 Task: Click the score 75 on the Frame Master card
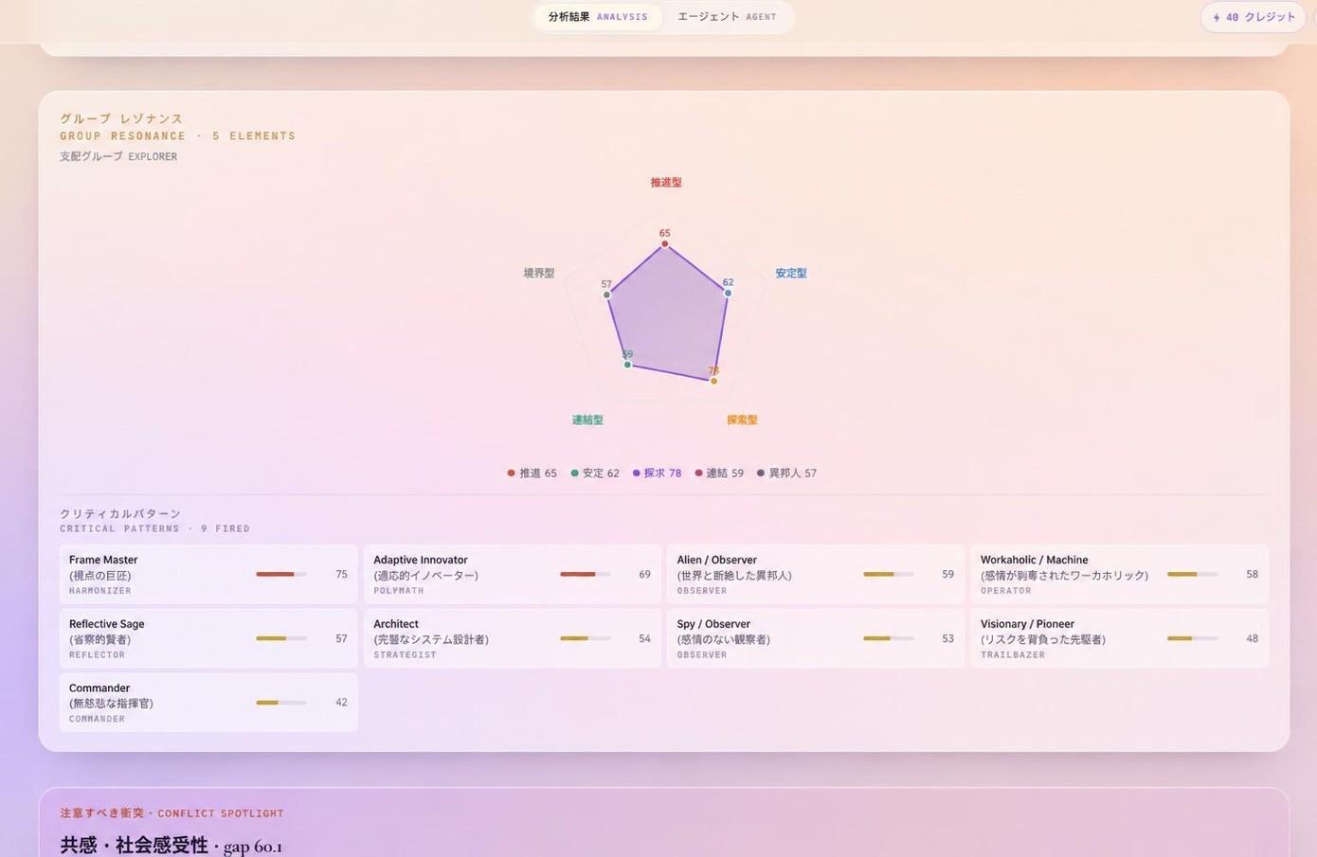click(341, 575)
